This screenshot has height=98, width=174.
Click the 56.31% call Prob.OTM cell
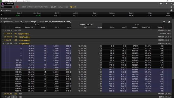[31, 70]
